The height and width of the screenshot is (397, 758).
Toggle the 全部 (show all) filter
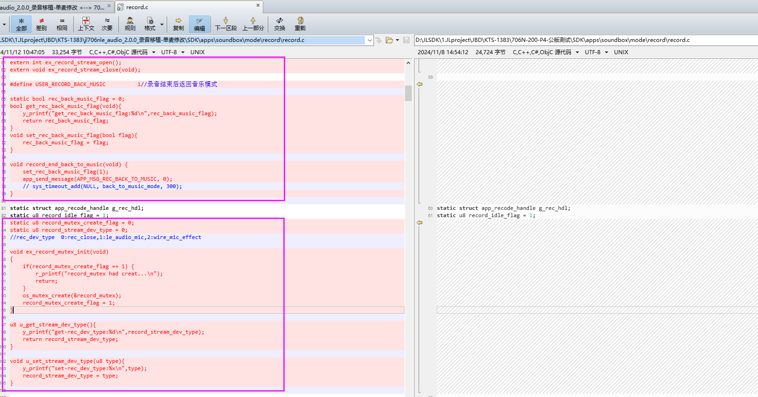tap(21, 24)
